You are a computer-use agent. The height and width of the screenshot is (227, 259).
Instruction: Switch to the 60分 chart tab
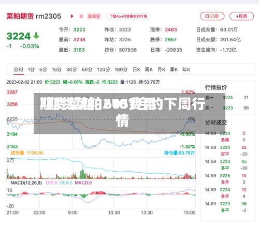point(87,69)
